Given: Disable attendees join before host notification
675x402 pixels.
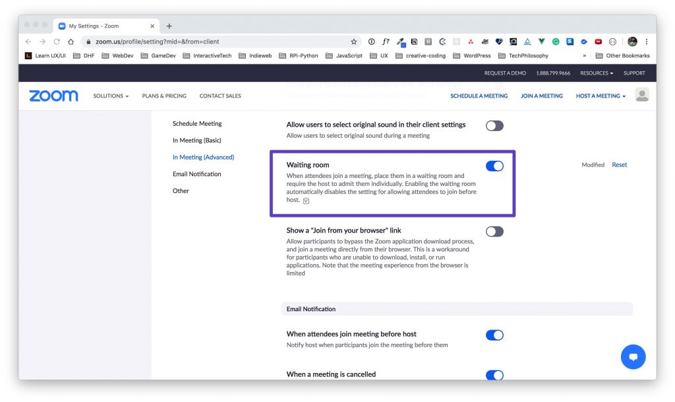Looking at the screenshot, I should (x=494, y=335).
